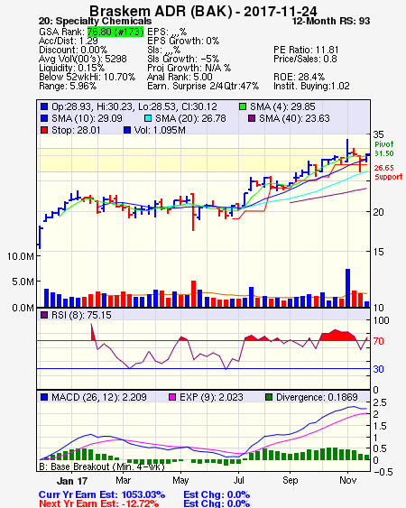Click the May date axis label
The image size is (406, 508).
[x=180, y=480]
